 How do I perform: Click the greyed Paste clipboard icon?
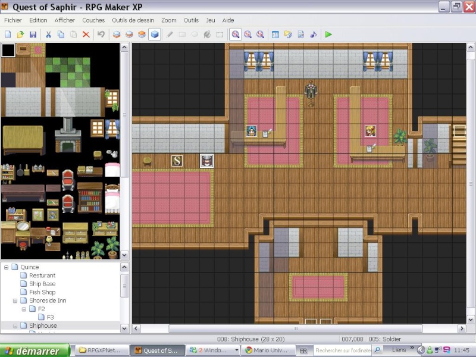[73, 35]
